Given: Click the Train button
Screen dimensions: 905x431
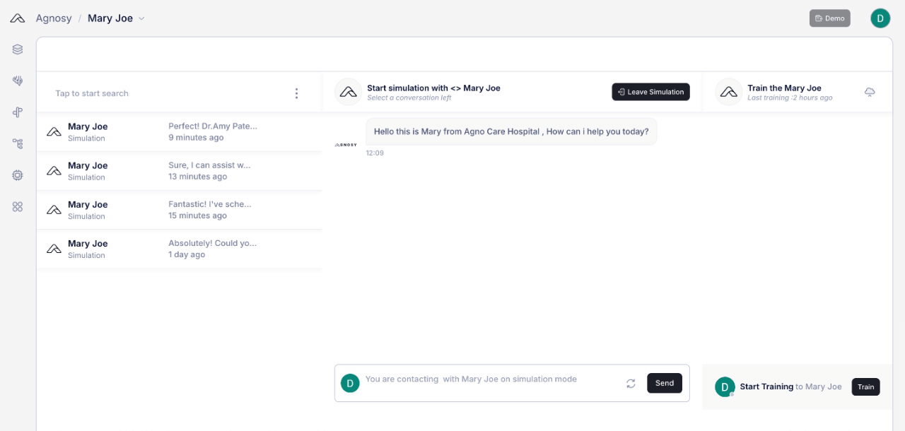Looking at the screenshot, I should click(x=865, y=386).
